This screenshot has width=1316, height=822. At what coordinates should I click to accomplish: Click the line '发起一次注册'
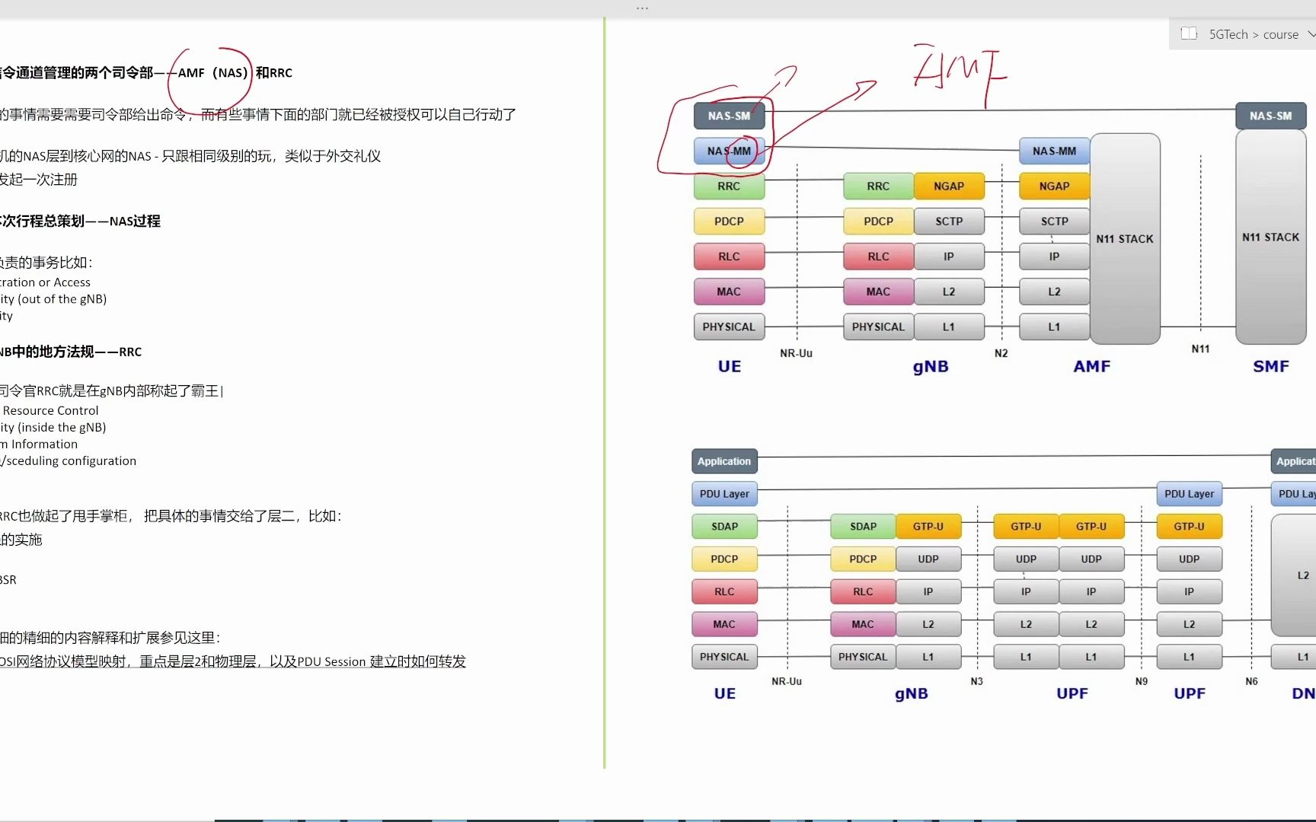(39, 180)
